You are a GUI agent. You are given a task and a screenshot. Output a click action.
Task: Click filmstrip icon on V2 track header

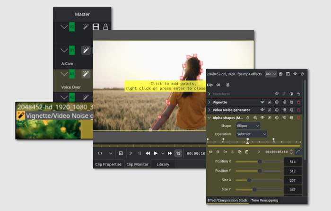(x=96, y=27)
